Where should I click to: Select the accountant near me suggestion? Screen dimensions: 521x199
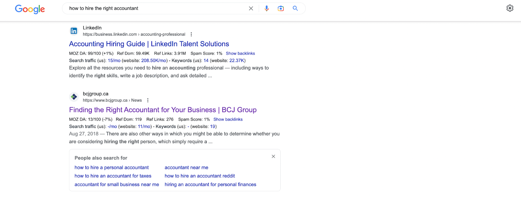pos(187,168)
